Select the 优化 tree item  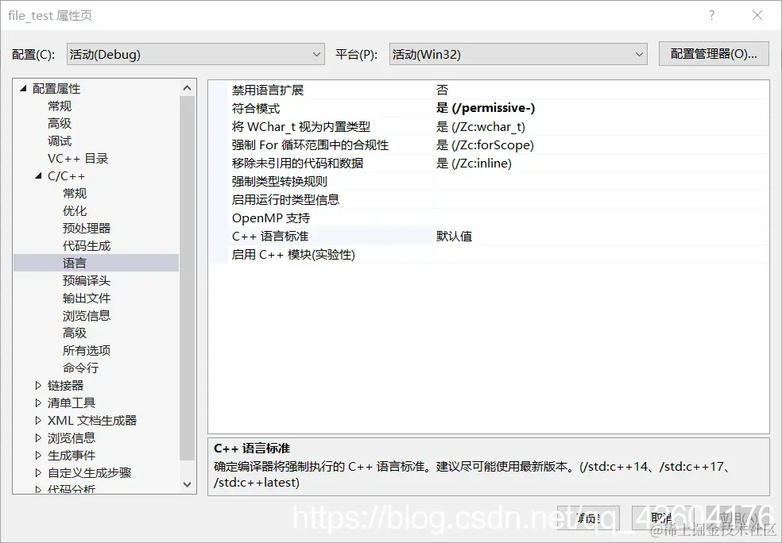(x=75, y=210)
